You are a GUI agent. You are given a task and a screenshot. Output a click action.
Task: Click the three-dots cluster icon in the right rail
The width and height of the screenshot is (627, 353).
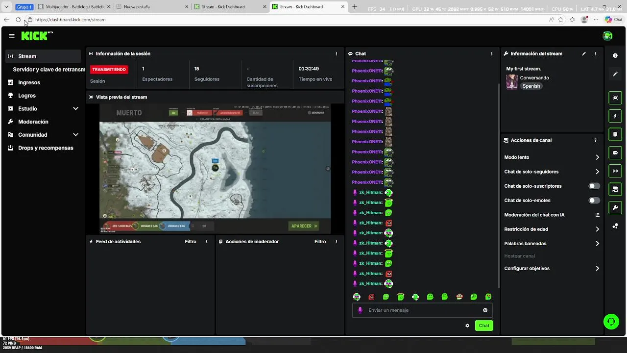[615, 226]
